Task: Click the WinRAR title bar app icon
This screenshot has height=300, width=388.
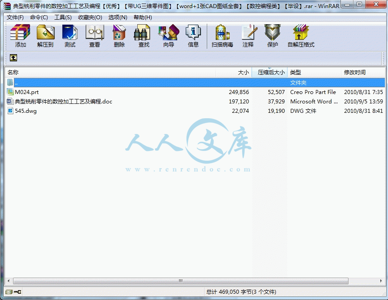Action: click(7, 6)
